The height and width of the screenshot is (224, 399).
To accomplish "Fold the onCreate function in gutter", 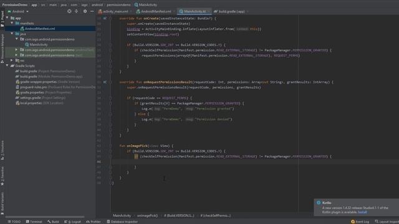I will [110, 18].
